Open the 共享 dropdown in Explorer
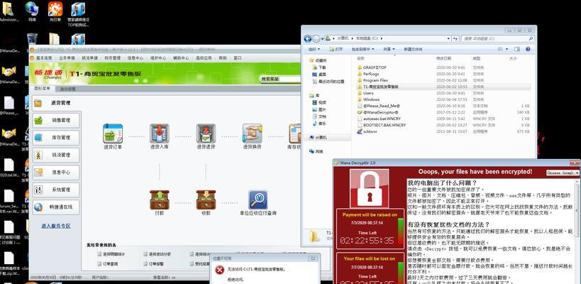Screen dimensions: 581x284 [x=389, y=49]
